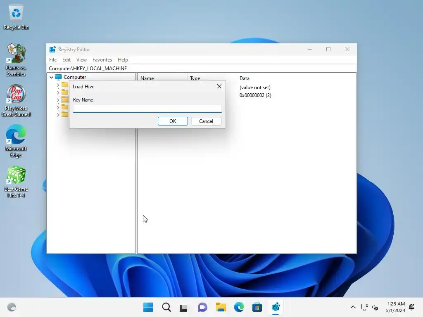The image size is (423, 317).
Task: Open Task View from taskbar
Action: point(184,307)
